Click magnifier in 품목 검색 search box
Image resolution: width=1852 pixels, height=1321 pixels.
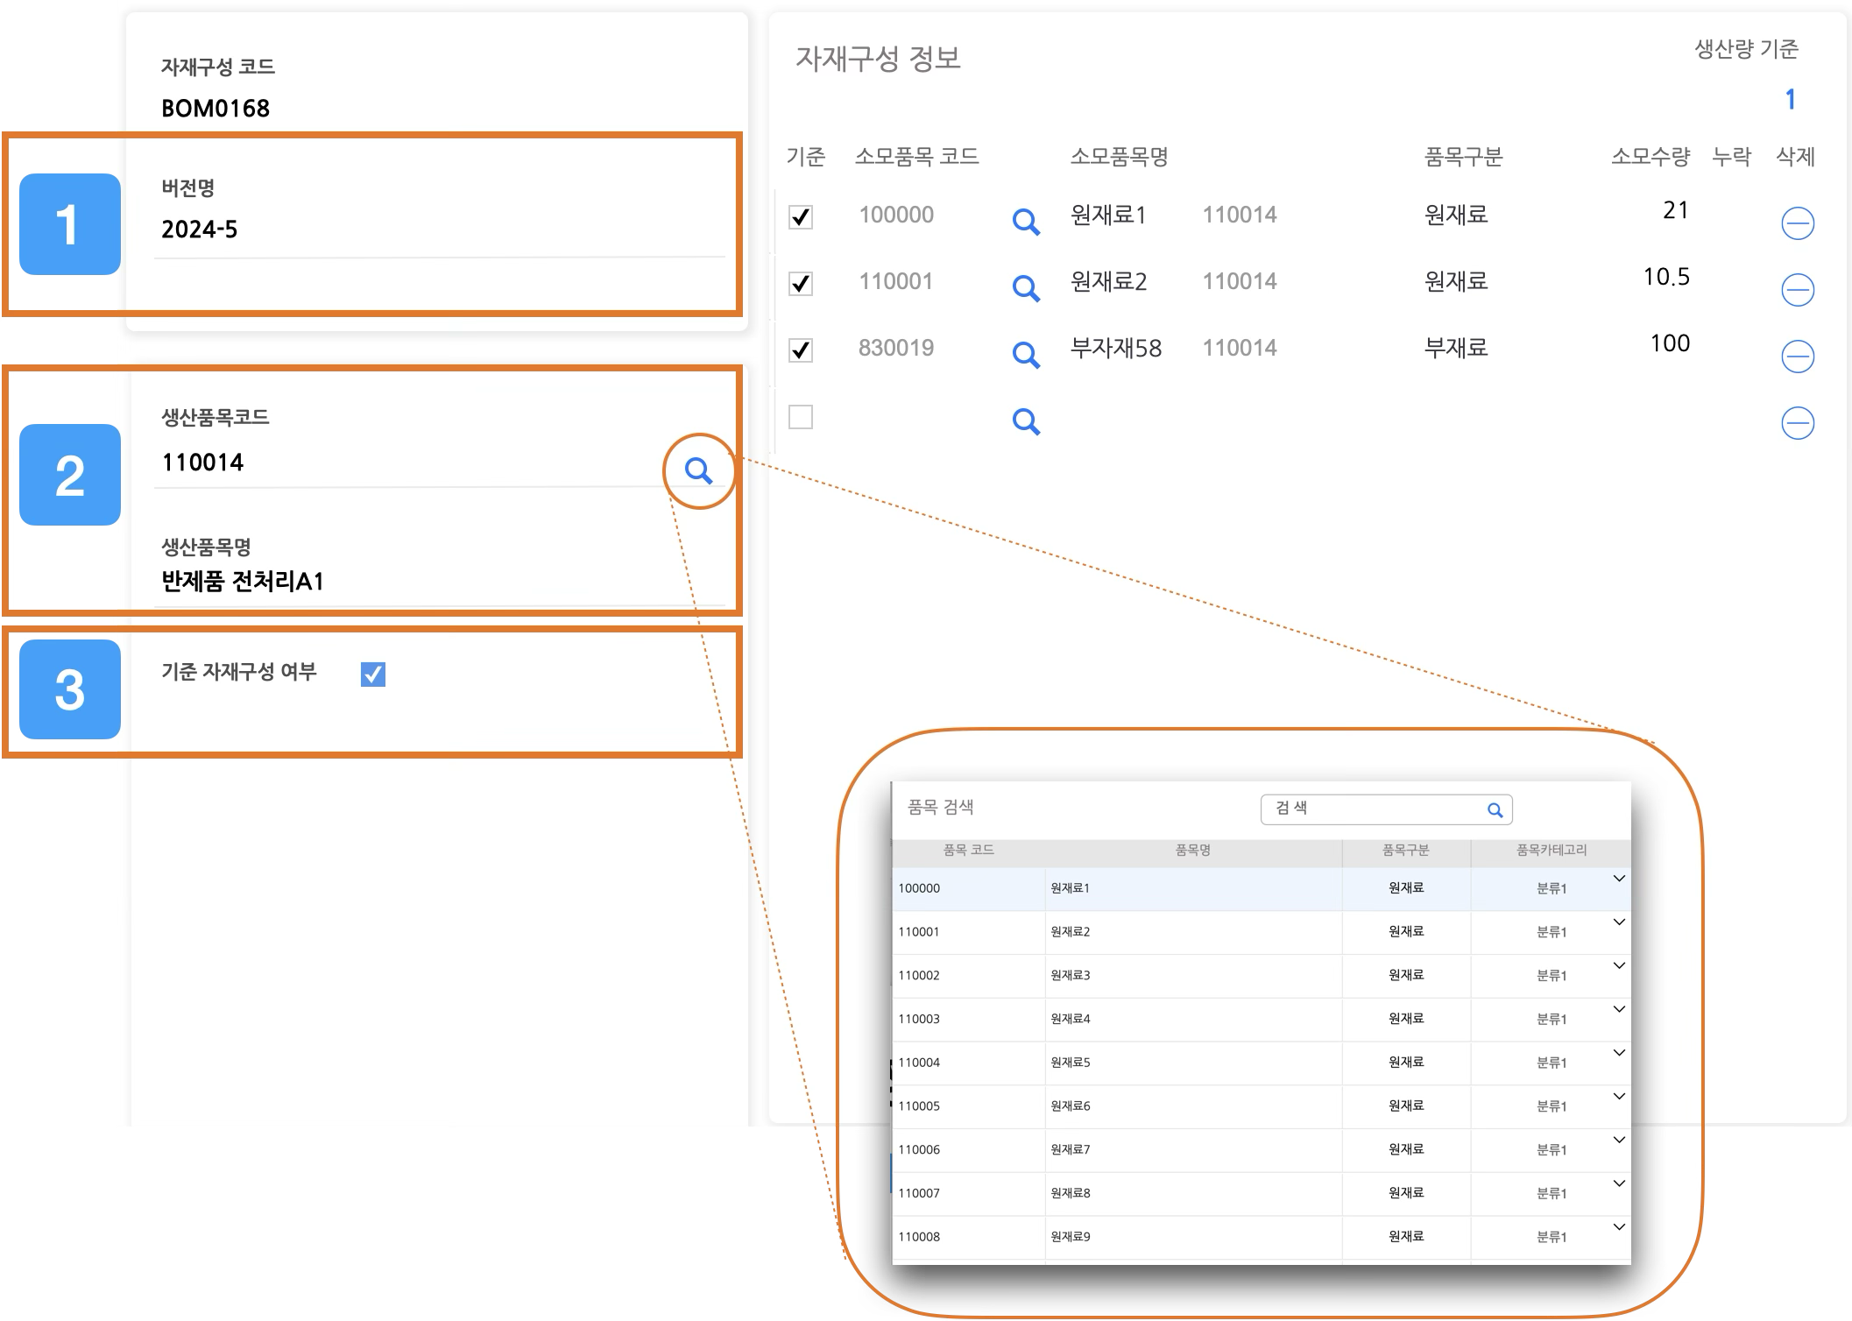[x=1495, y=810]
